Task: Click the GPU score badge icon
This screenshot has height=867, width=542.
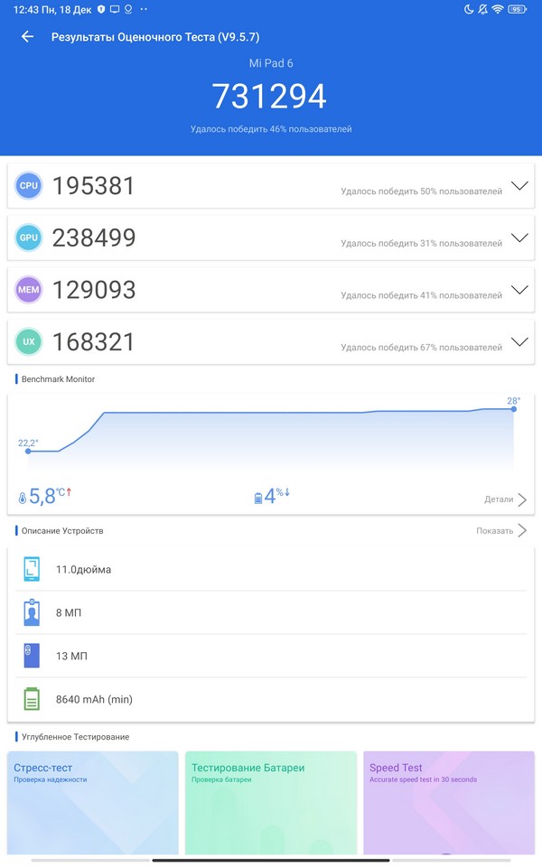Action: pos(29,238)
